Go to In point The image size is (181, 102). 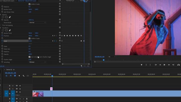pyautogui.click(x=156, y=65)
